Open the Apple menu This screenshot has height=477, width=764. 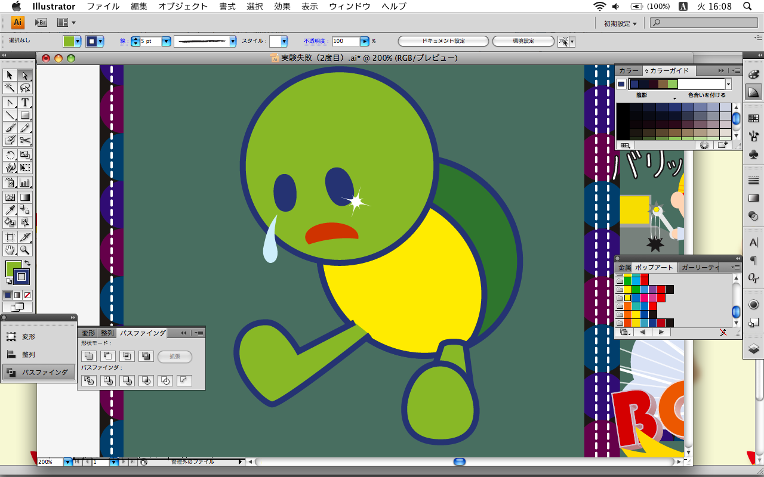[16, 7]
